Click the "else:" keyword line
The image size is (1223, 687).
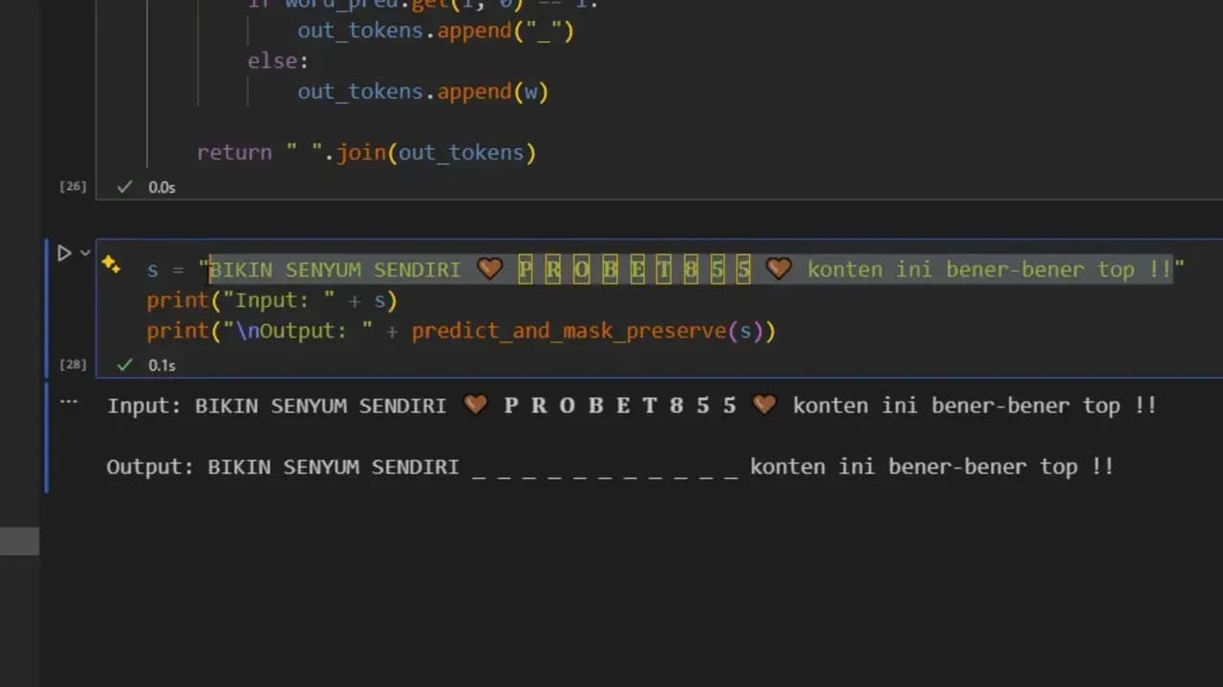[x=278, y=61]
